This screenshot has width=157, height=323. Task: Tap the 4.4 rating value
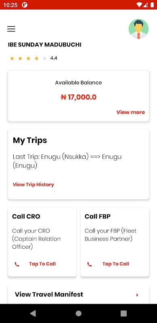pyautogui.click(x=54, y=58)
